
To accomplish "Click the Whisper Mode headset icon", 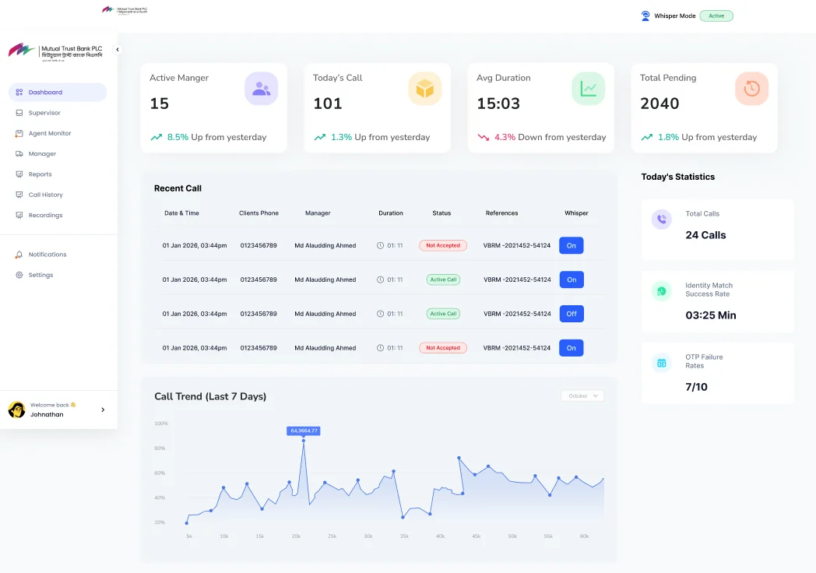I will (645, 16).
